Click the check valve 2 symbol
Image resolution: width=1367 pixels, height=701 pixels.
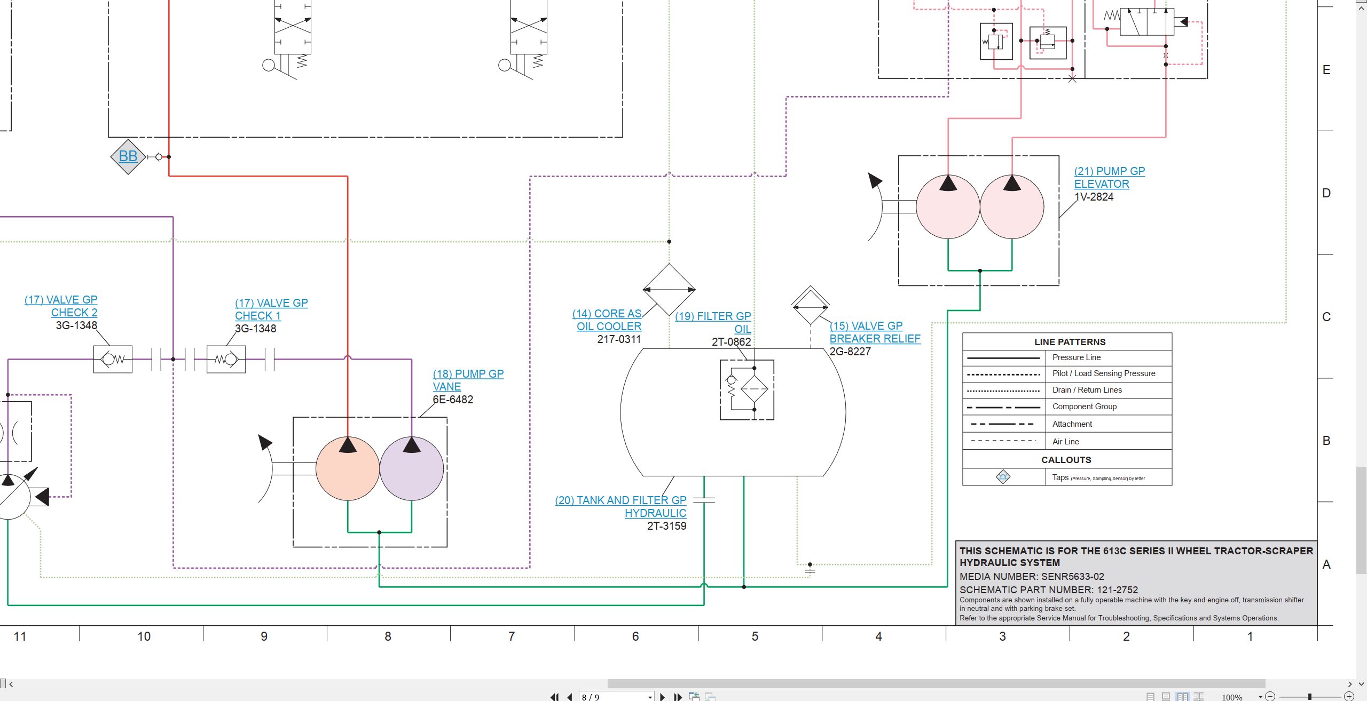click(x=113, y=359)
